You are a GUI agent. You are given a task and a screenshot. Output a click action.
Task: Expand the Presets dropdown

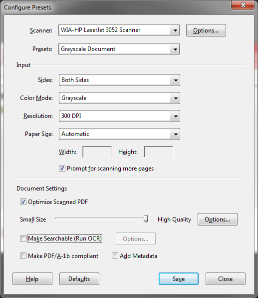tap(119, 49)
